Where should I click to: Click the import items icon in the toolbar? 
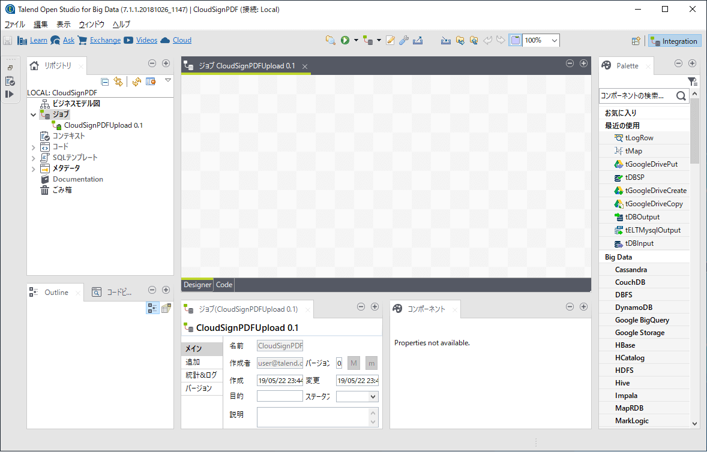[x=446, y=41]
